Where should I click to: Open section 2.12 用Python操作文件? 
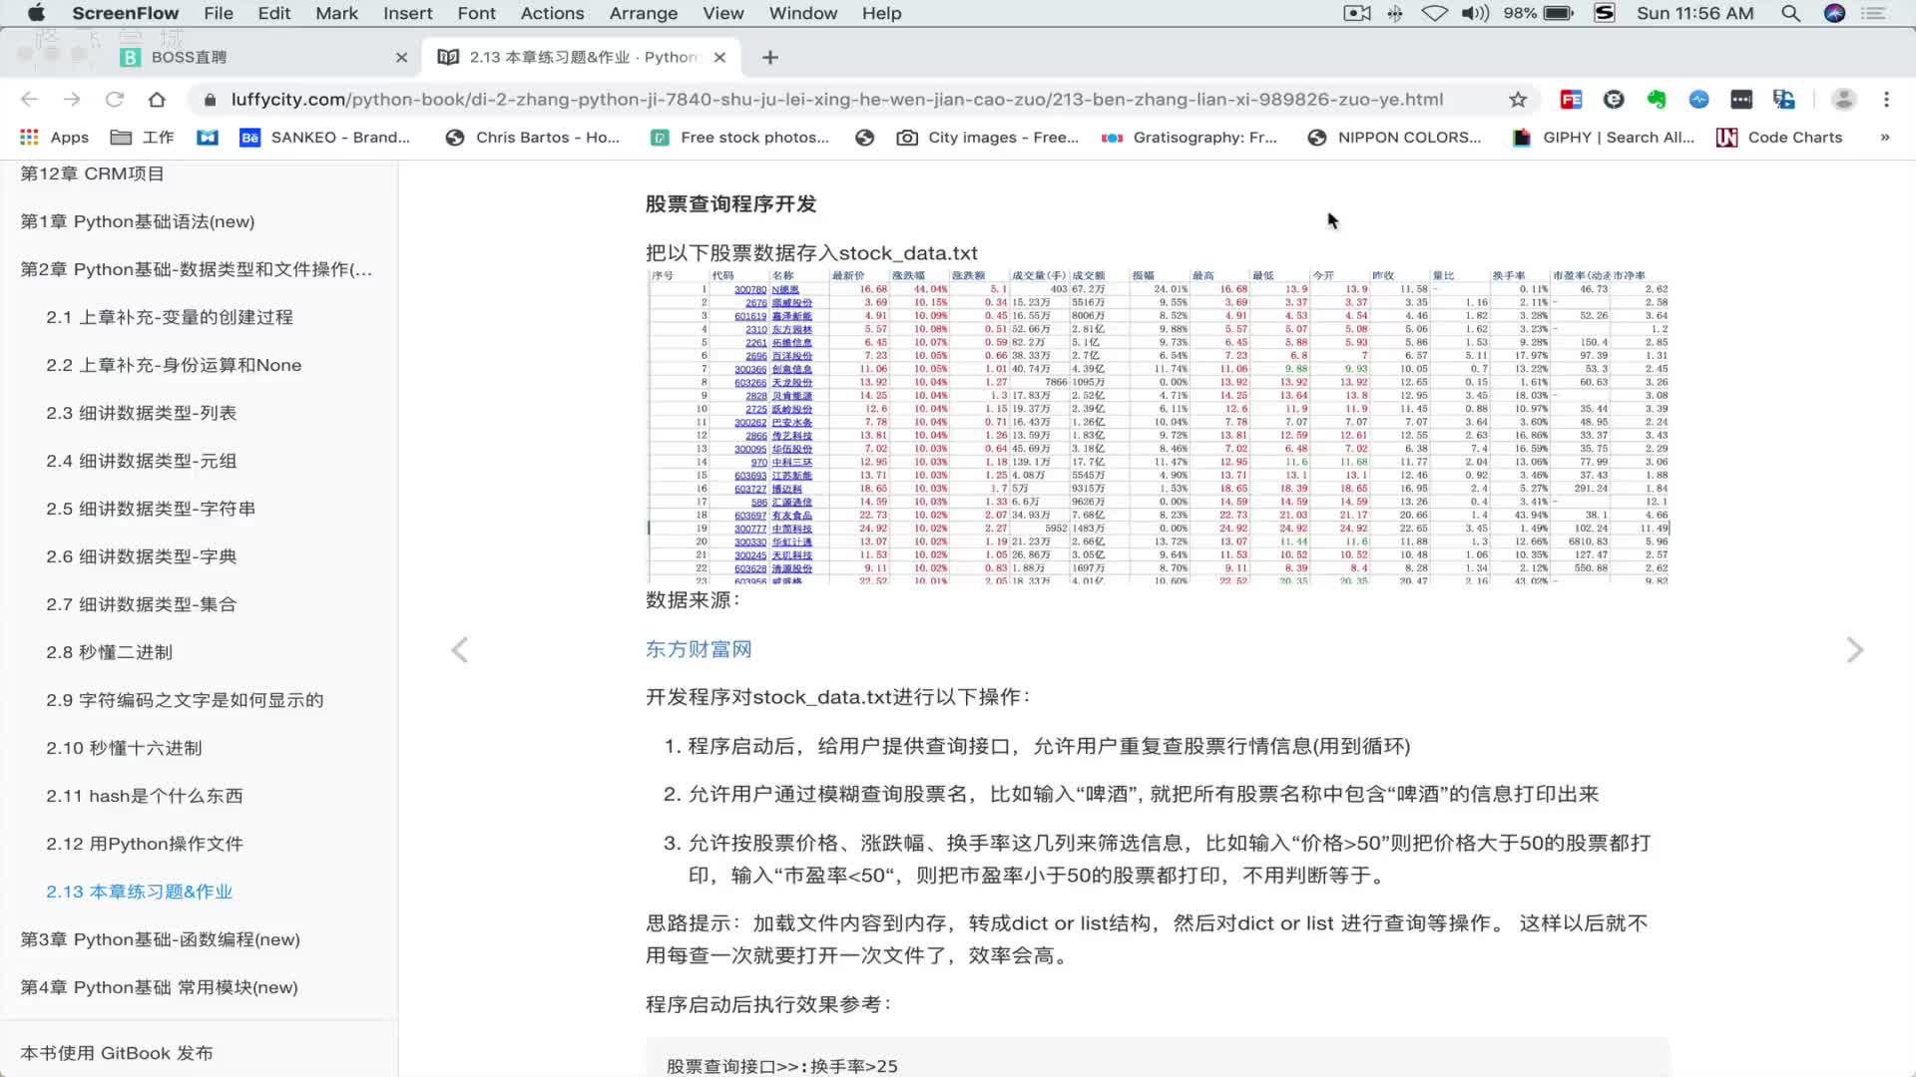coord(145,844)
